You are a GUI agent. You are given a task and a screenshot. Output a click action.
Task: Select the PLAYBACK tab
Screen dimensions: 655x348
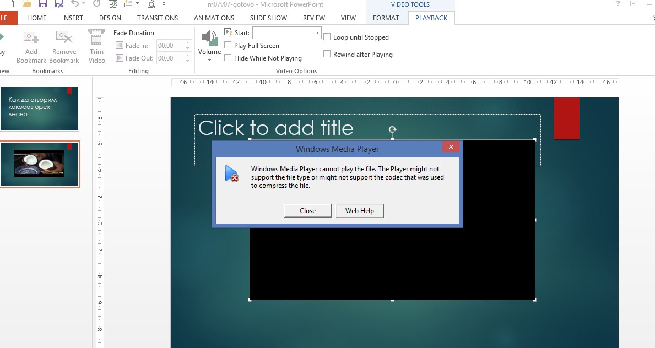[x=431, y=18]
